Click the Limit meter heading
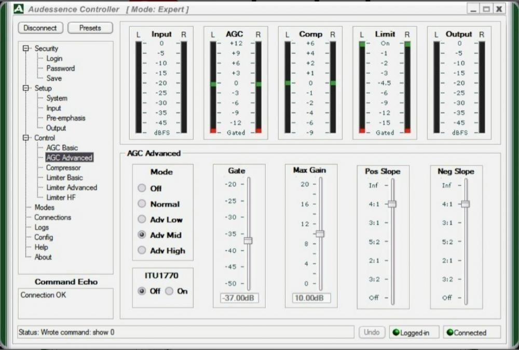This screenshot has height=350, width=519. pos(385,34)
